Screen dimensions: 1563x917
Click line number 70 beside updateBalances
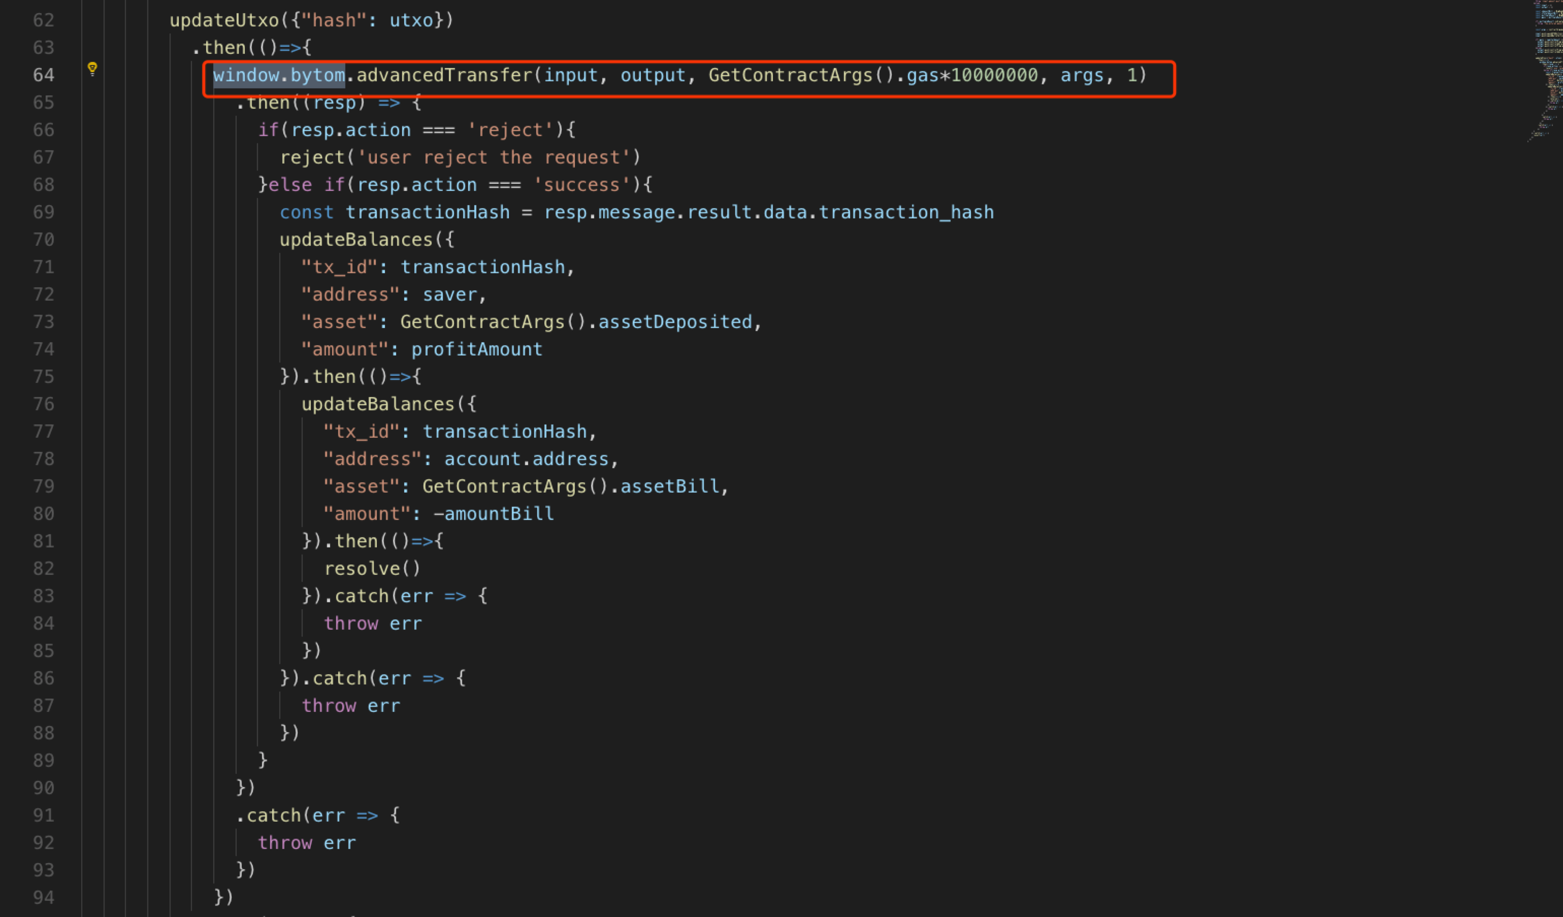[43, 239]
